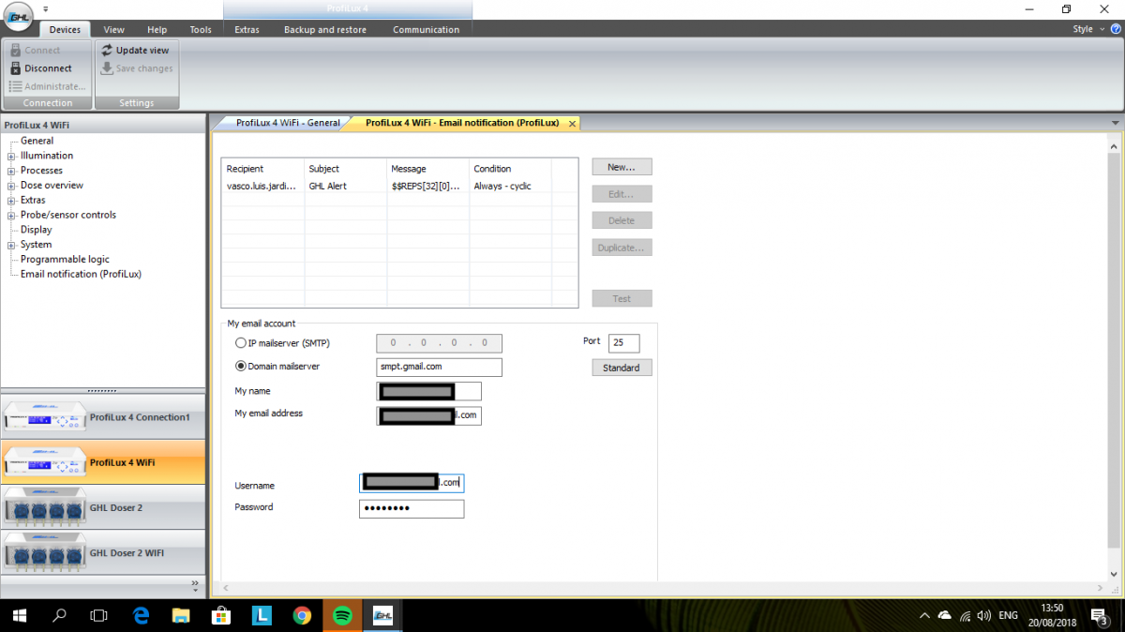Image resolution: width=1125 pixels, height=632 pixels.
Task: Switch to Devices ribbon tab
Action: (65, 30)
